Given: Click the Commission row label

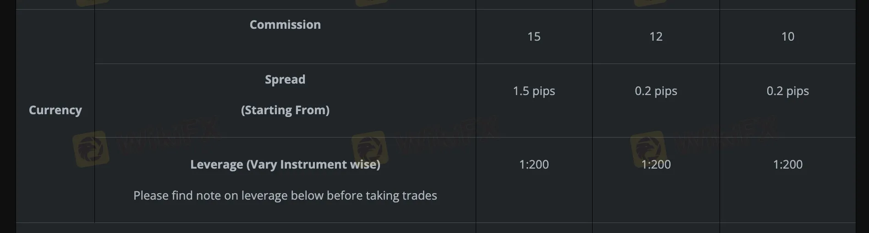Looking at the screenshot, I should (285, 25).
